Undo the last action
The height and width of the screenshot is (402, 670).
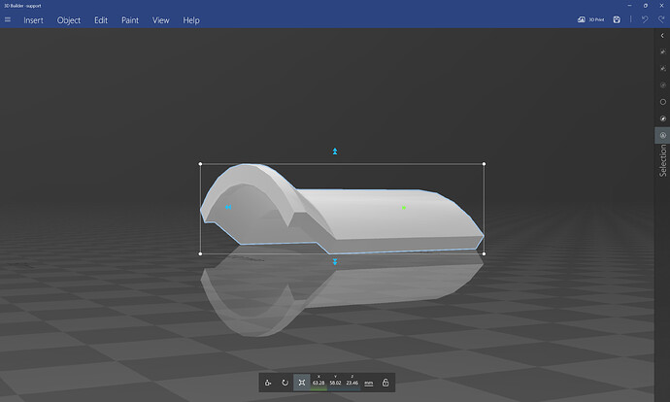click(x=645, y=19)
